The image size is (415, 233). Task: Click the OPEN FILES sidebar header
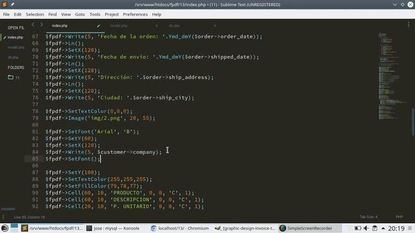click(16, 28)
